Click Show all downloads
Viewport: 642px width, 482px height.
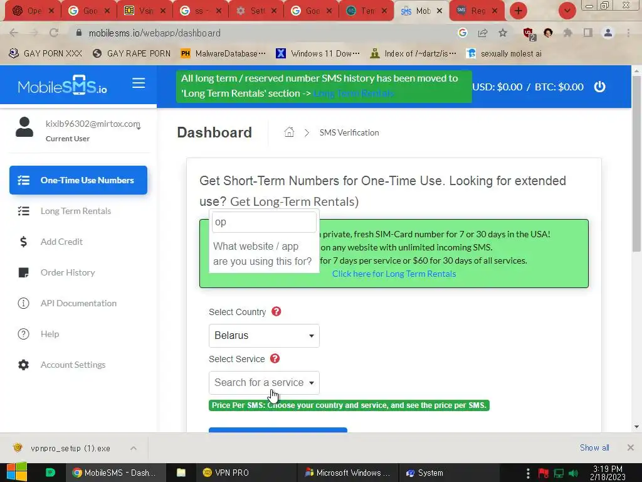point(594,447)
